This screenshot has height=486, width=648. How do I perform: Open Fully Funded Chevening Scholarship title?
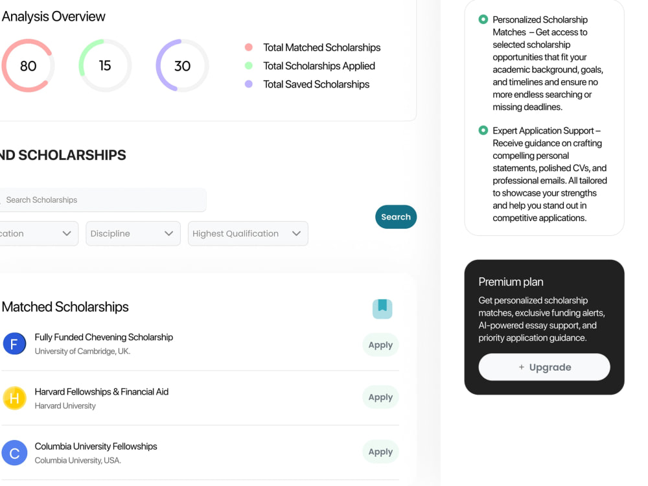point(104,337)
